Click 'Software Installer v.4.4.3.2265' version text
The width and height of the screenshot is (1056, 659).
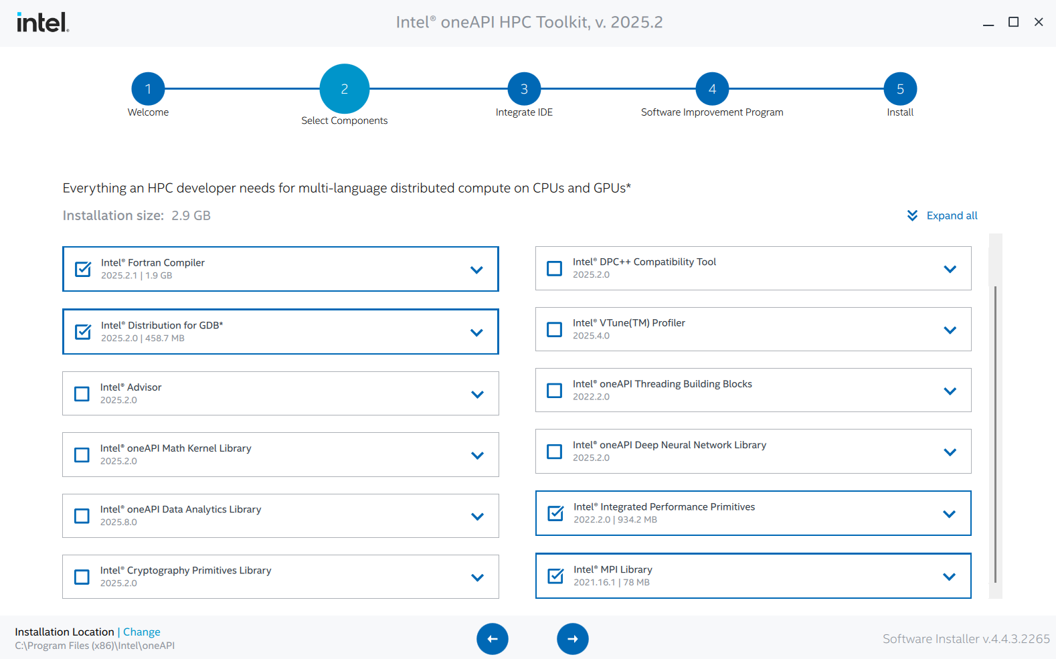click(x=966, y=639)
